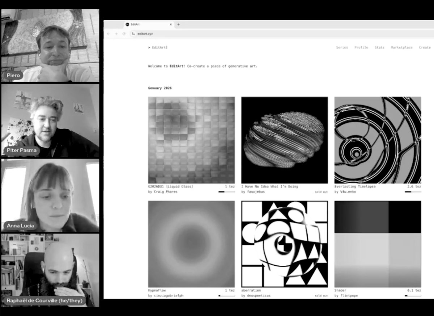This screenshot has height=316, width=434.
Task: Click the Shader mint progress bar
Action: (x=413, y=296)
